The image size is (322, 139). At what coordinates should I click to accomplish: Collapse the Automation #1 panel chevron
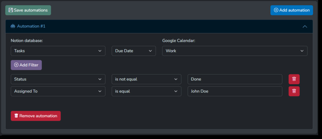pos(305,26)
